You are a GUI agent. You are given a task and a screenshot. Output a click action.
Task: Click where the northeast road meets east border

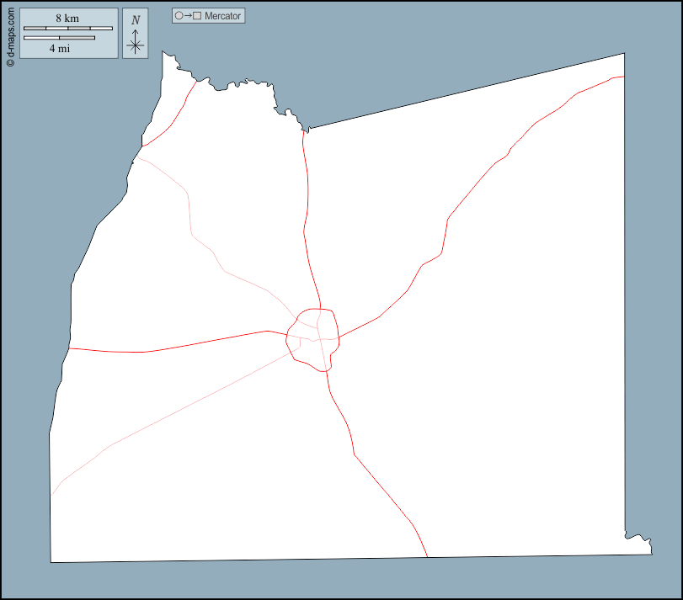[x=624, y=77]
